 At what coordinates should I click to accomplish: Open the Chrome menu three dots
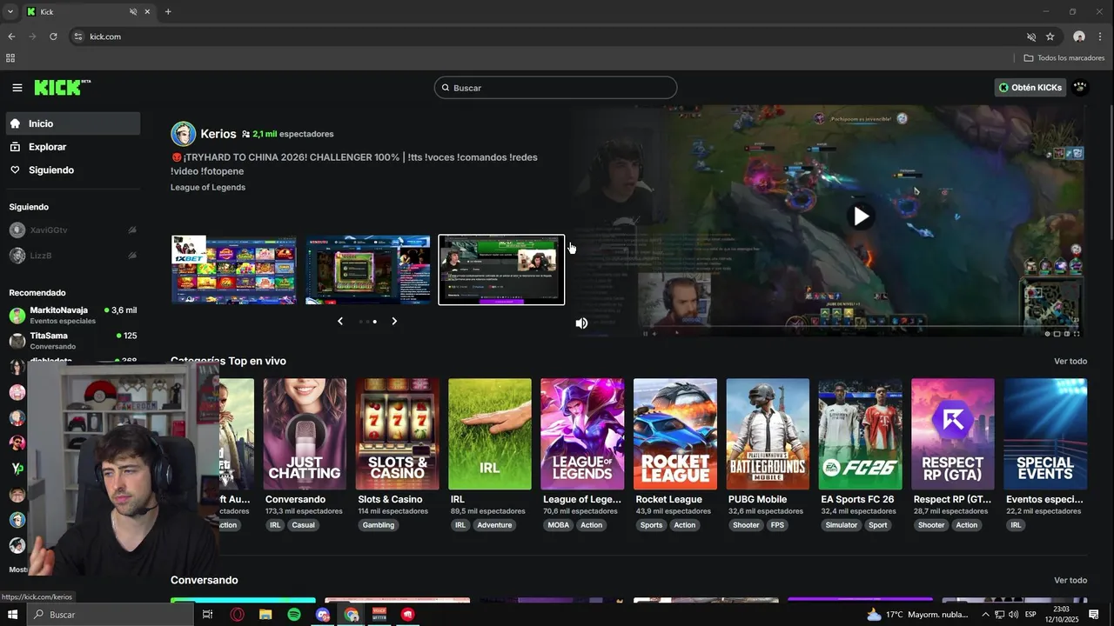tap(1101, 37)
